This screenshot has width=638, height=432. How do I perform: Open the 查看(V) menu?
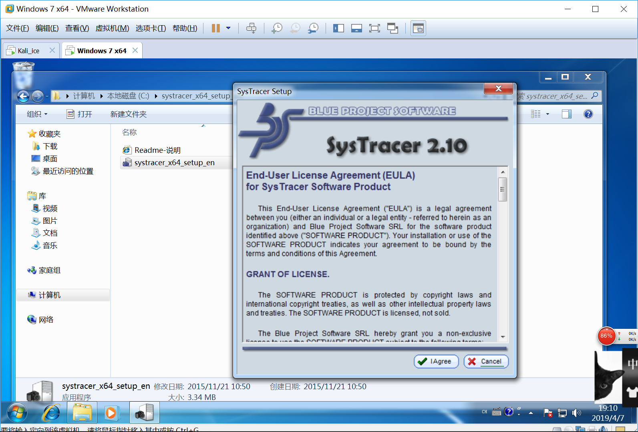tap(77, 28)
